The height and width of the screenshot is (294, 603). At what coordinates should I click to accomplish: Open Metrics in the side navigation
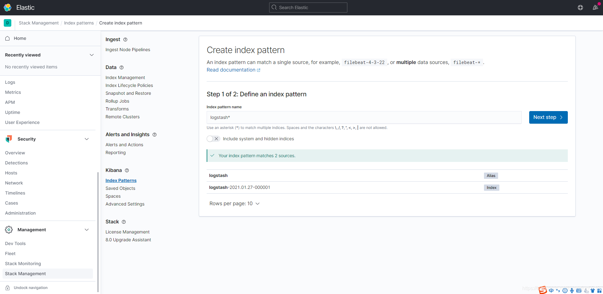pyautogui.click(x=13, y=92)
